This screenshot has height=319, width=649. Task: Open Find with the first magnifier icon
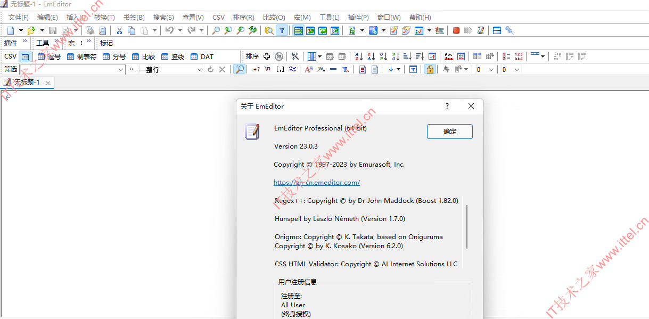tap(216, 30)
